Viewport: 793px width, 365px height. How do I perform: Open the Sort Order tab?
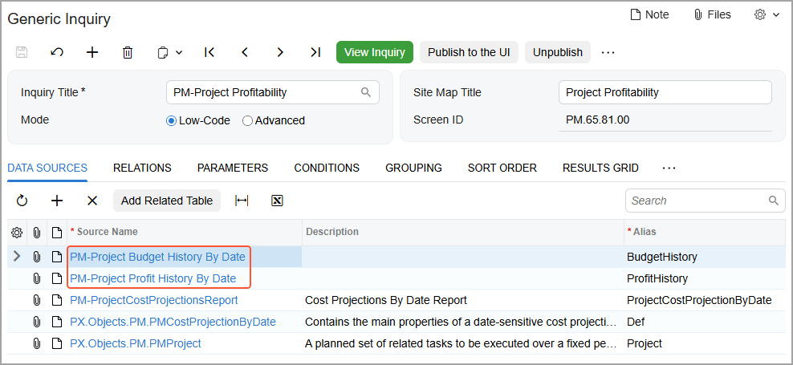coord(502,168)
